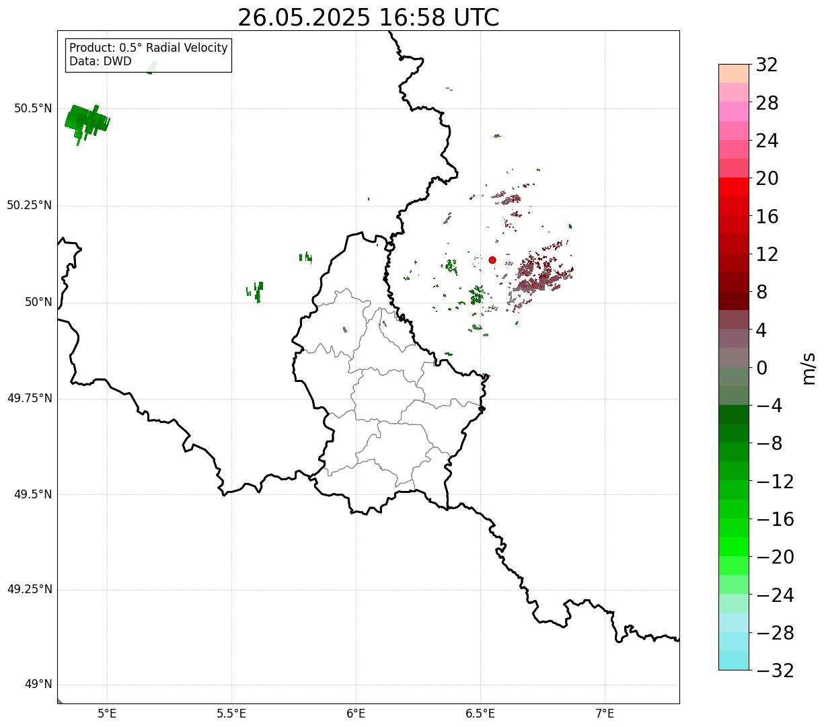Image resolution: width=824 pixels, height=727 pixels.
Task: Click the colorbar tick label 0
Action: [762, 368]
